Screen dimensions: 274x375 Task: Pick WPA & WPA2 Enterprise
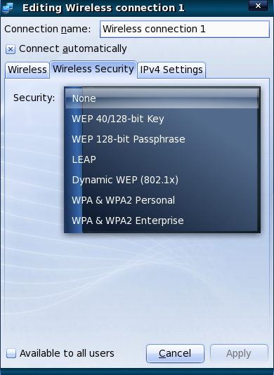tap(162, 221)
